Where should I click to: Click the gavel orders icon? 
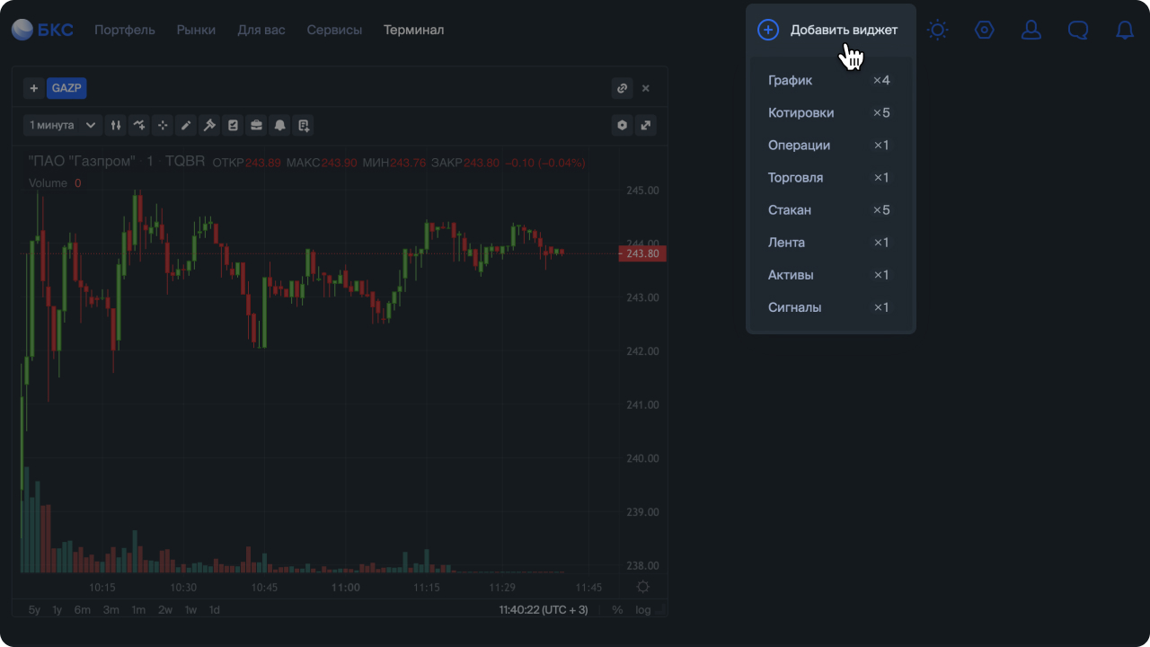[x=209, y=125]
